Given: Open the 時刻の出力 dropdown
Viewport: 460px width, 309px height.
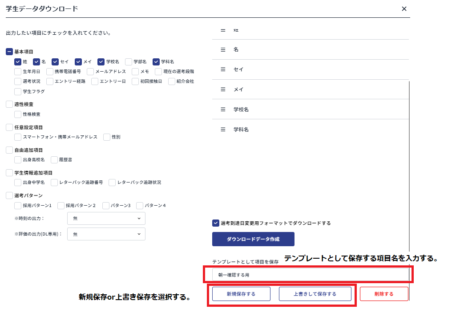Looking at the screenshot, I should click(x=106, y=218).
